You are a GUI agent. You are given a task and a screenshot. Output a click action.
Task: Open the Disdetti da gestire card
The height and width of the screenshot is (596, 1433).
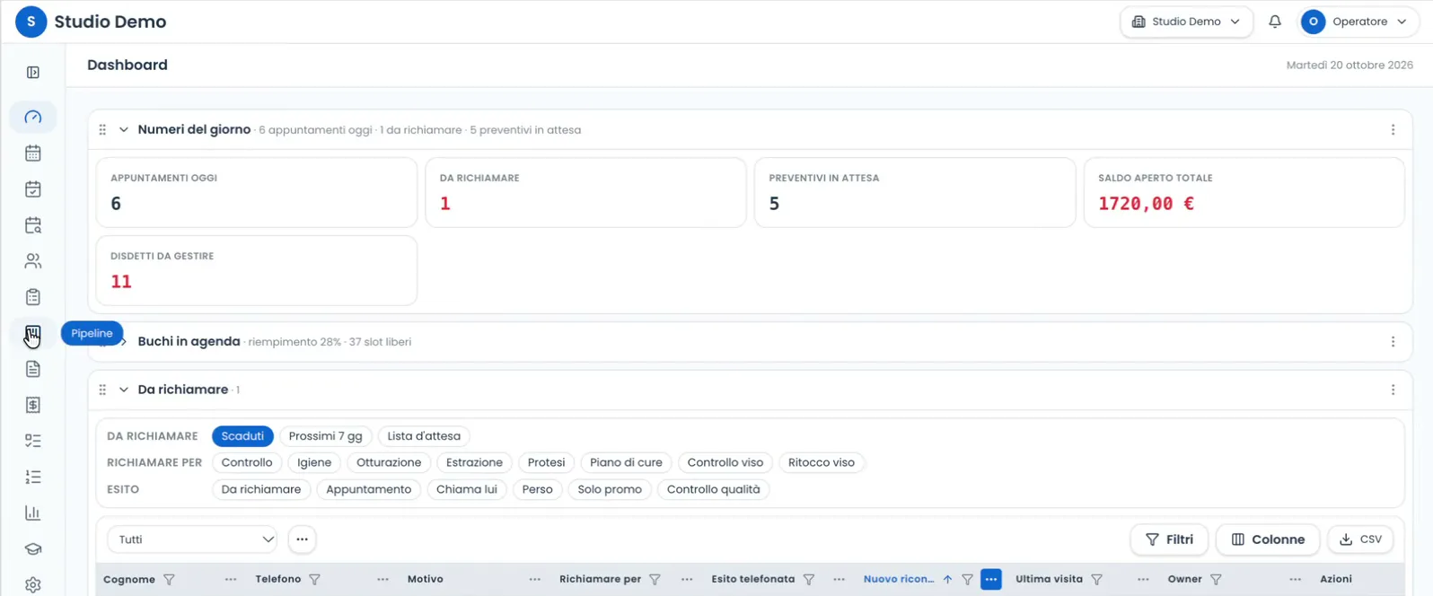coord(257,270)
